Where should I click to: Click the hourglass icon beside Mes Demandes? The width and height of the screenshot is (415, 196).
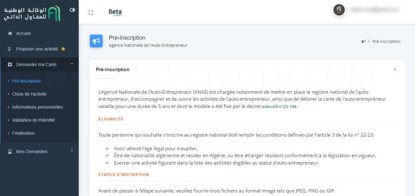point(10,152)
